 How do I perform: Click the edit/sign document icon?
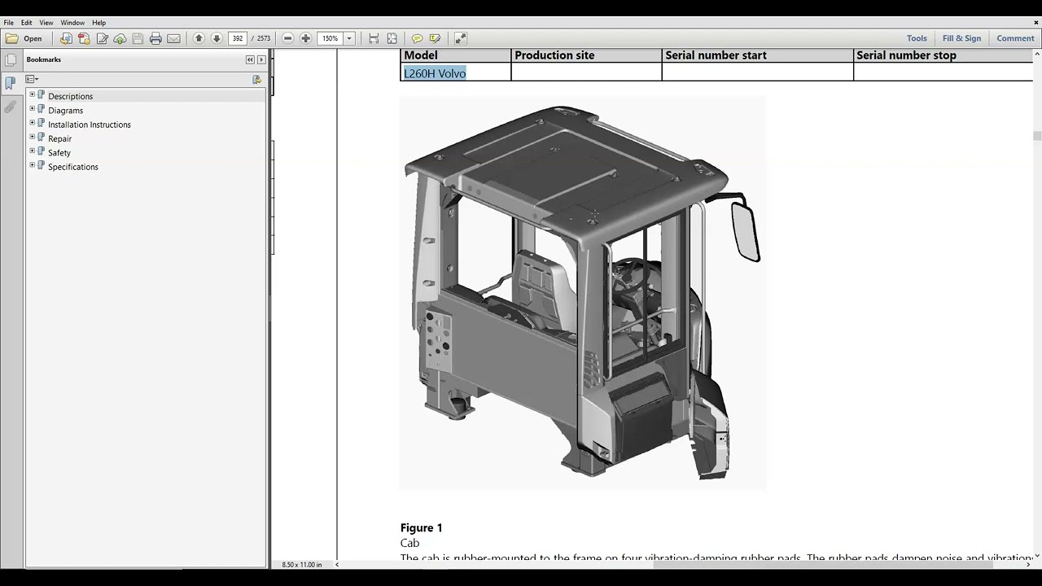point(102,38)
